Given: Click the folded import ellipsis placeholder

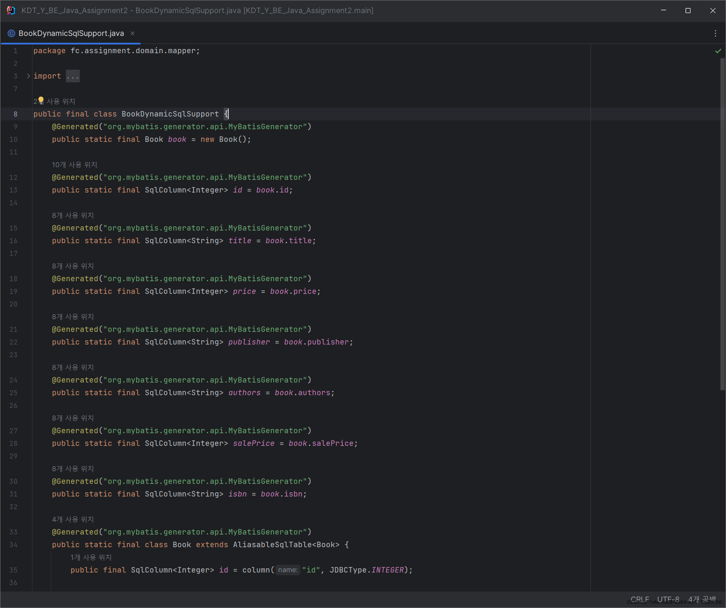Looking at the screenshot, I should pyautogui.click(x=73, y=76).
